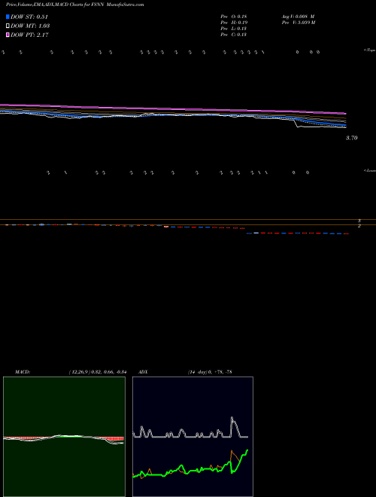Click the MACD panel heading label
This screenshot has height=497, width=376.
[x=23, y=372]
